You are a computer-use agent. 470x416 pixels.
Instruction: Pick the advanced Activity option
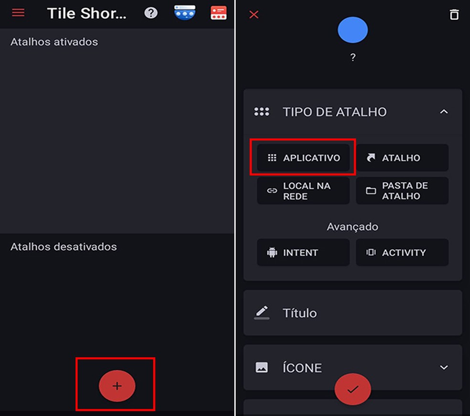click(402, 252)
